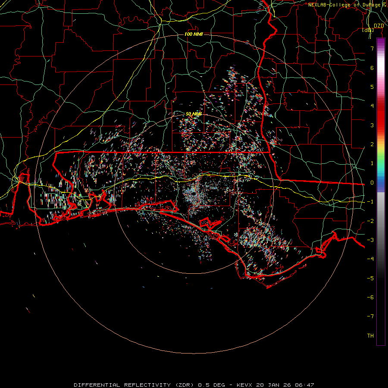
Task: Select the 2 dB scale value
Action: tap(372, 144)
